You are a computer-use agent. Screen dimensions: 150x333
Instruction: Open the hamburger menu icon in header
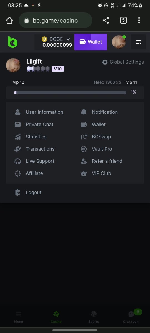pyautogui.click(x=138, y=42)
